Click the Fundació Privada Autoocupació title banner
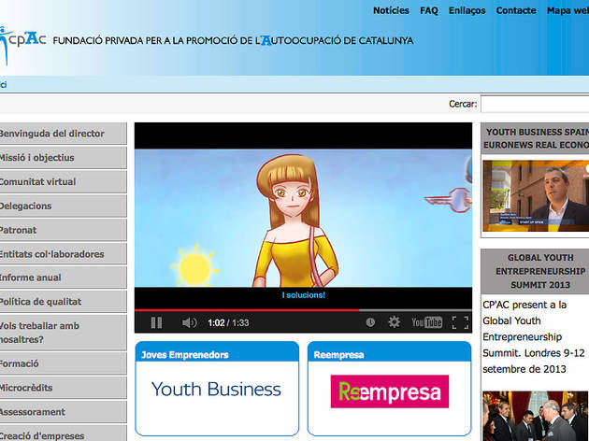Screen dimensions: 589x441 pos(233,40)
